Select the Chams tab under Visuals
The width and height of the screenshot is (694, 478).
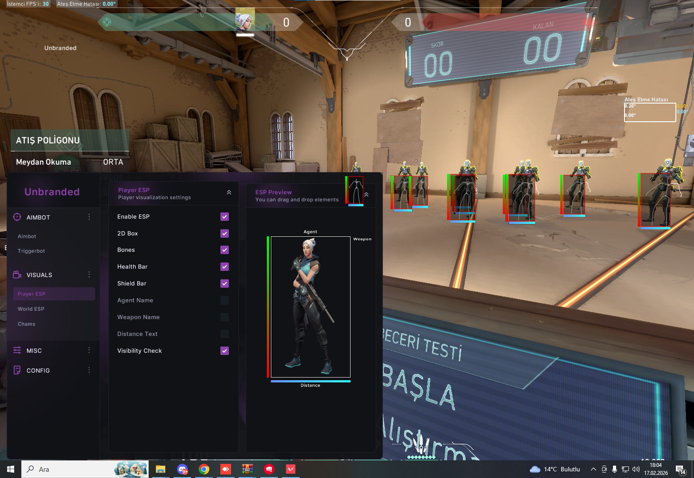27,324
